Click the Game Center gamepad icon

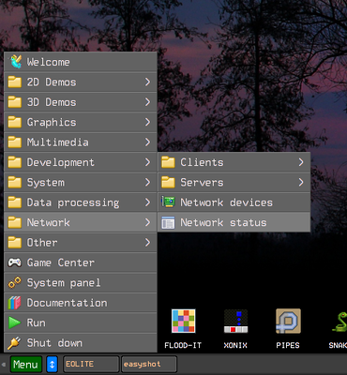point(15,262)
